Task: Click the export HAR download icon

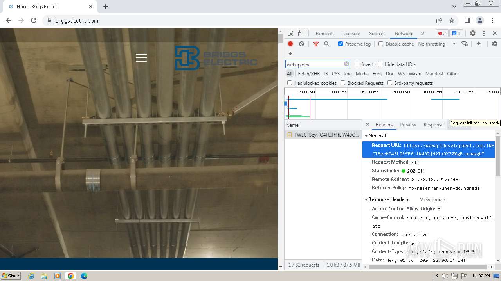Action: pos(290,54)
